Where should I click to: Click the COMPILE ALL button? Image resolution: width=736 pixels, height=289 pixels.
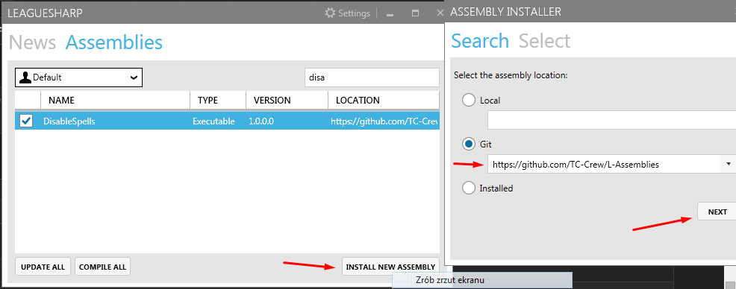(x=102, y=267)
